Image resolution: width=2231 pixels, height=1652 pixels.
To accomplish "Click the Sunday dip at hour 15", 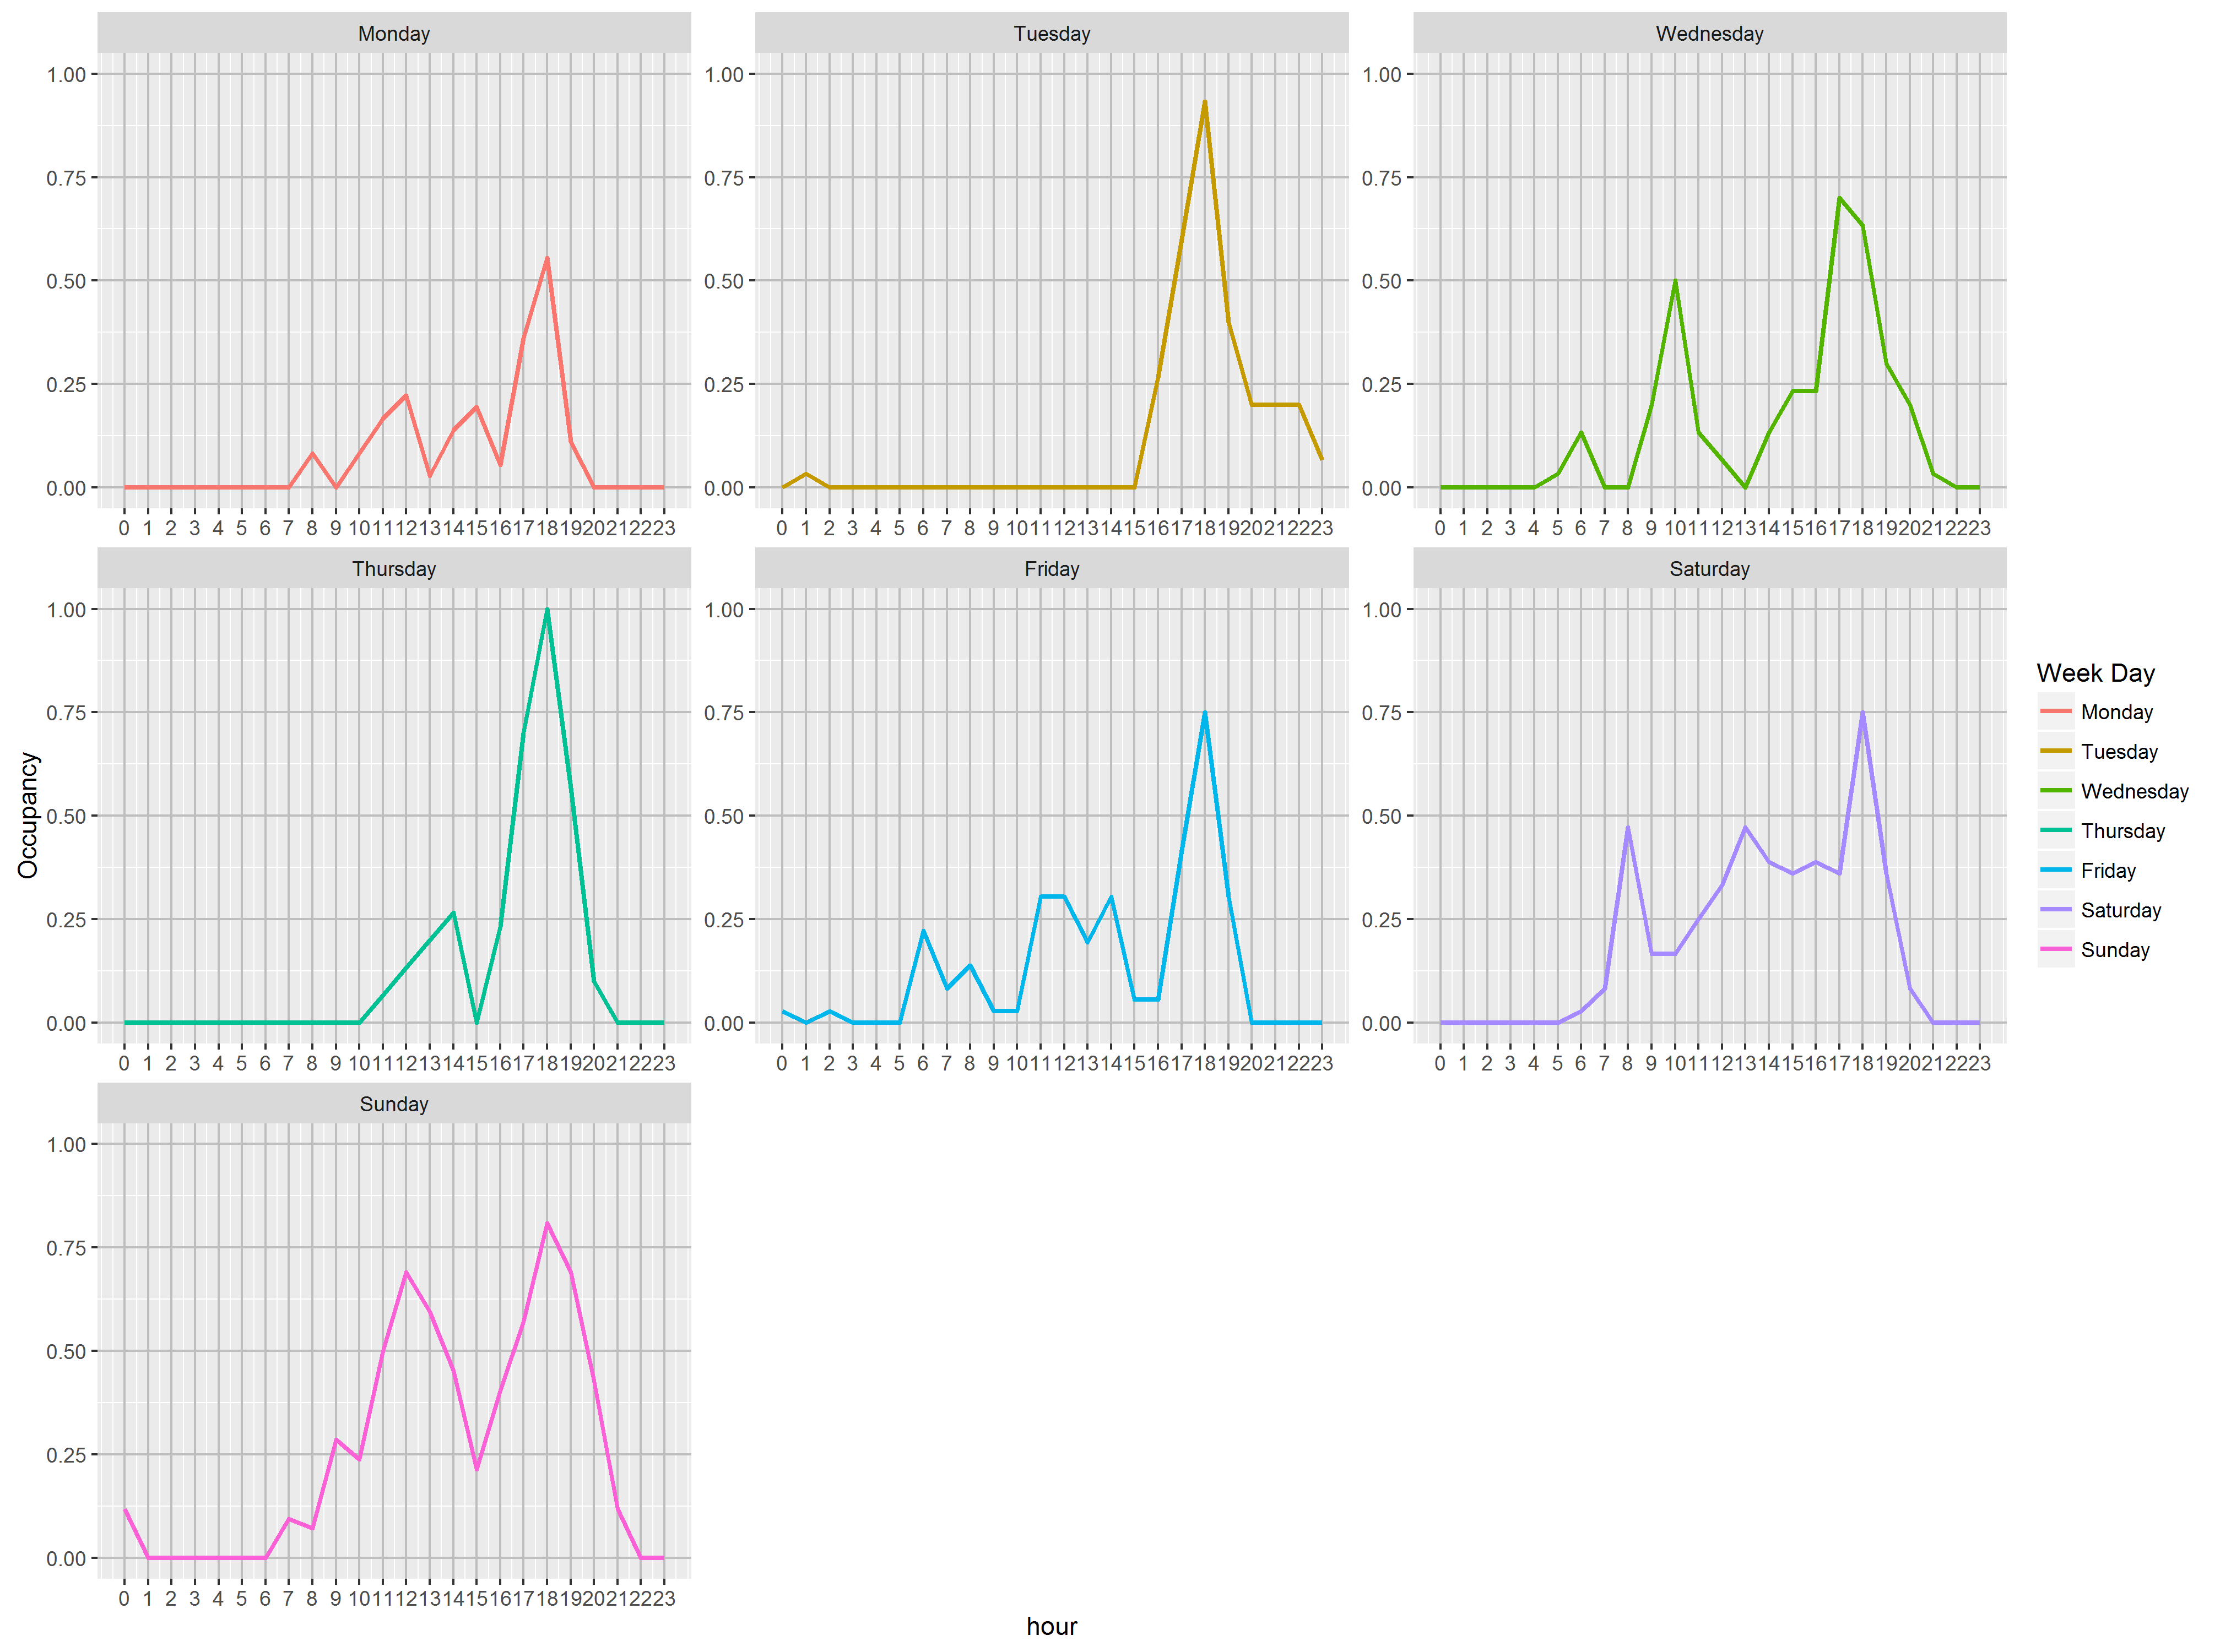I will tap(476, 1469).
